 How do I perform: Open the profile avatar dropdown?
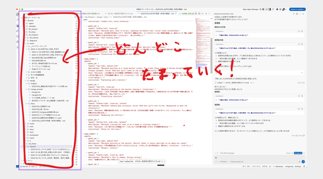click(x=285, y=9)
